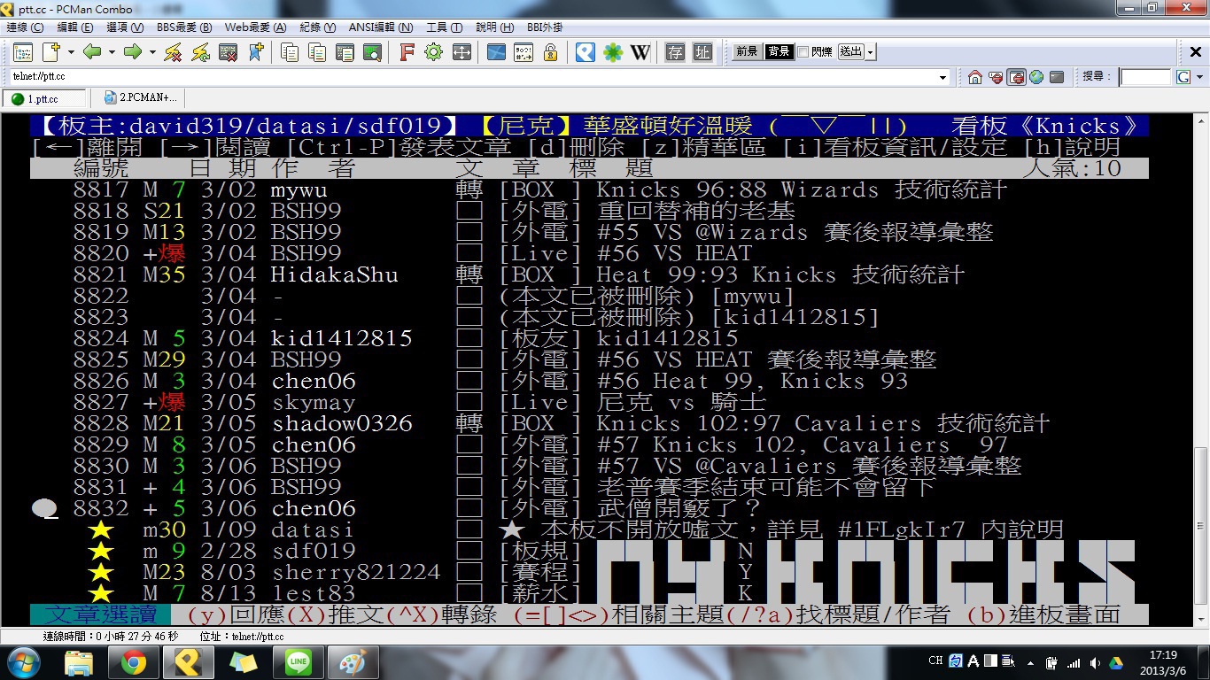This screenshot has width=1210, height=680.
Task: Click article 8821 Heat 99:93 Knicks 技術統計
Action: click(589, 274)
